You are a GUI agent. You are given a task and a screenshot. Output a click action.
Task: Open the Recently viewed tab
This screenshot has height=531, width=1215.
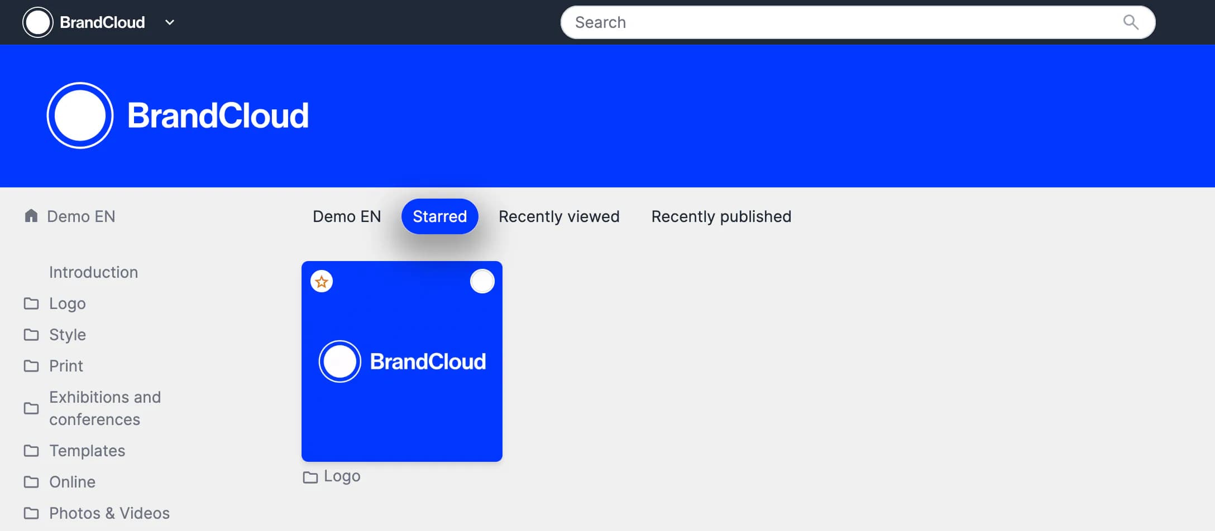pos(558,216)
